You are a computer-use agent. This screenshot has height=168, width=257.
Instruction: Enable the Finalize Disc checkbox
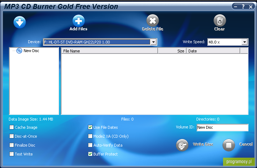(x=12, y=145)
